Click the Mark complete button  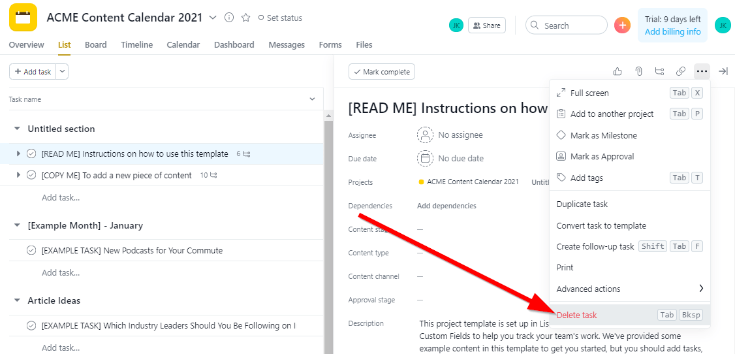tap(382, 72)
